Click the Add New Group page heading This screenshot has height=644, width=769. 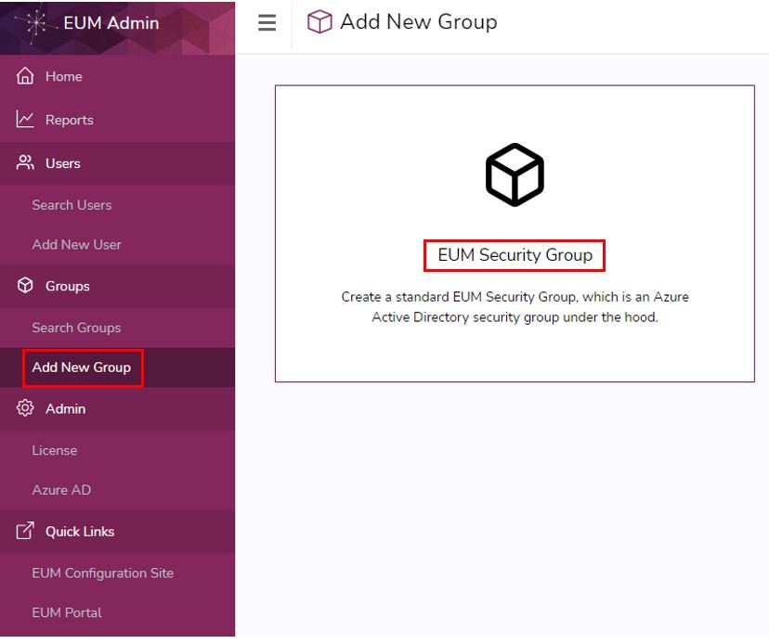click(x=419, y=21)
